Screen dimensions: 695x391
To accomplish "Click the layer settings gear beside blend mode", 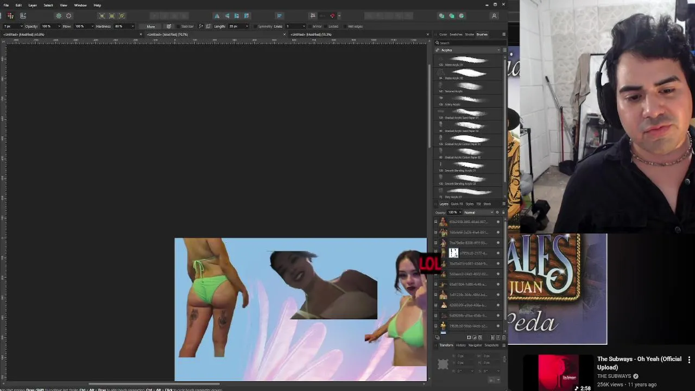I will tap(497, 212).
